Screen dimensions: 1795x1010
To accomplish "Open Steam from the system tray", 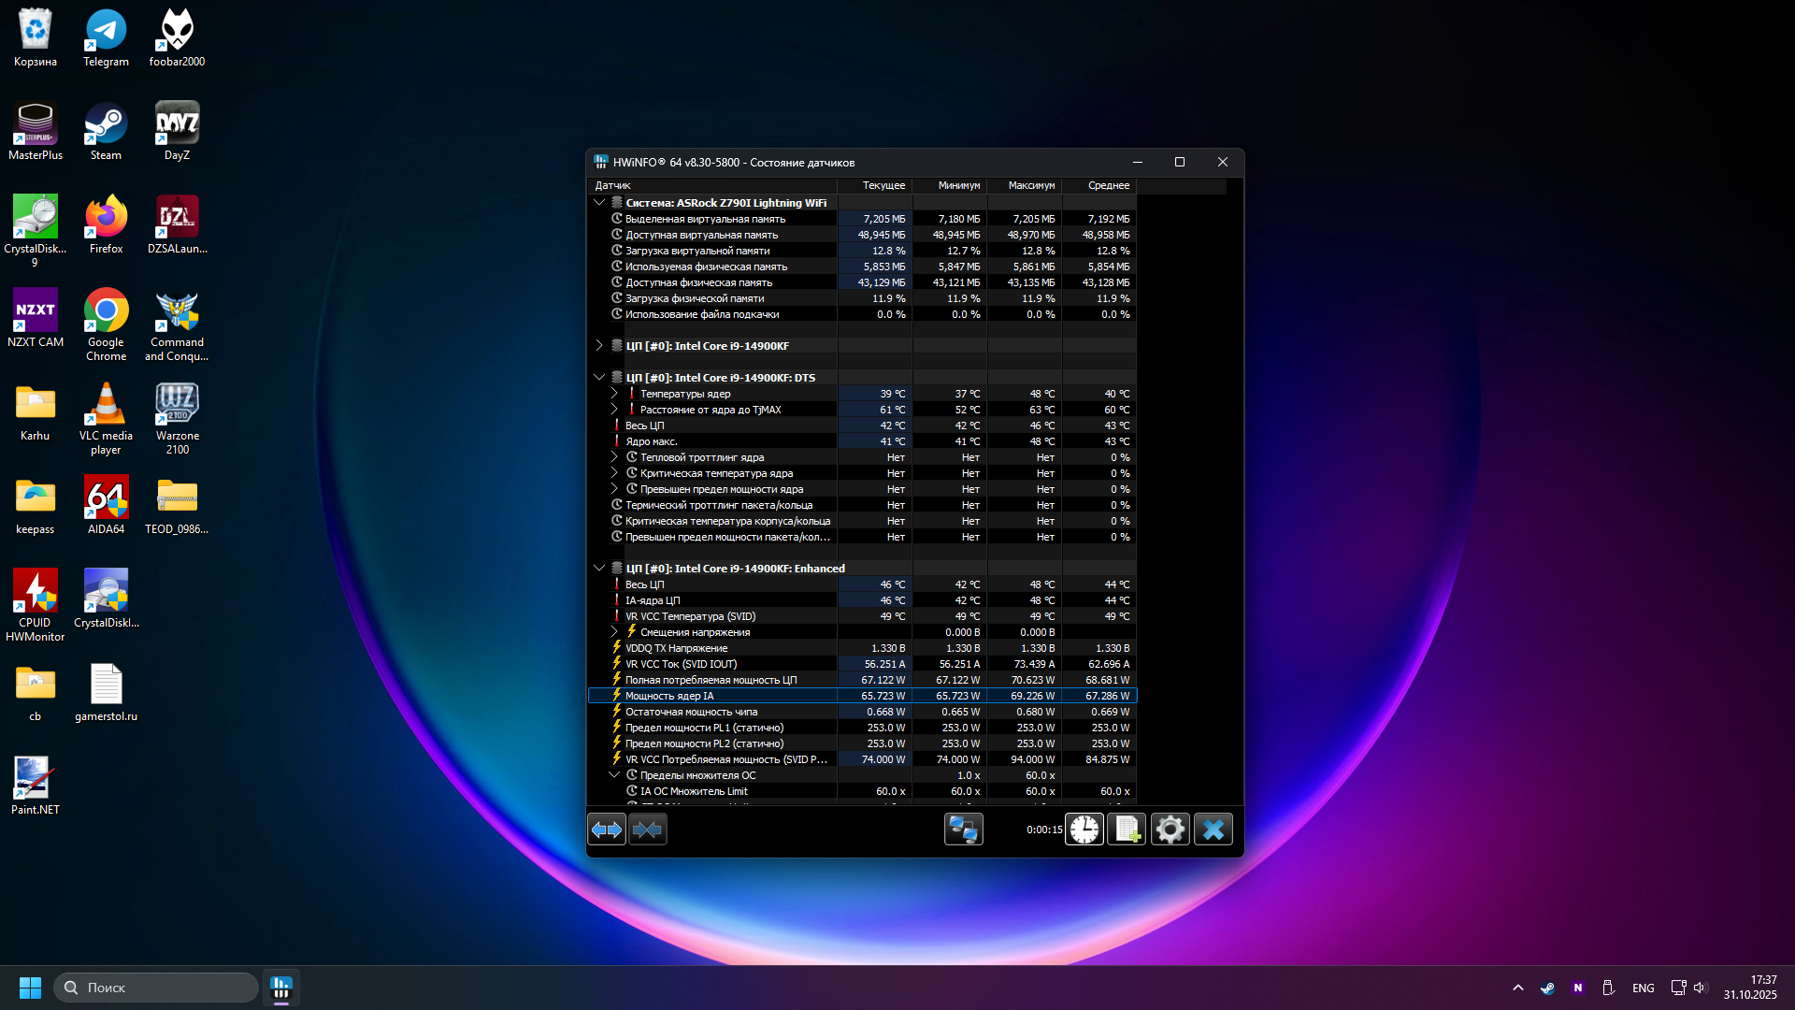I will point(1547,988).
